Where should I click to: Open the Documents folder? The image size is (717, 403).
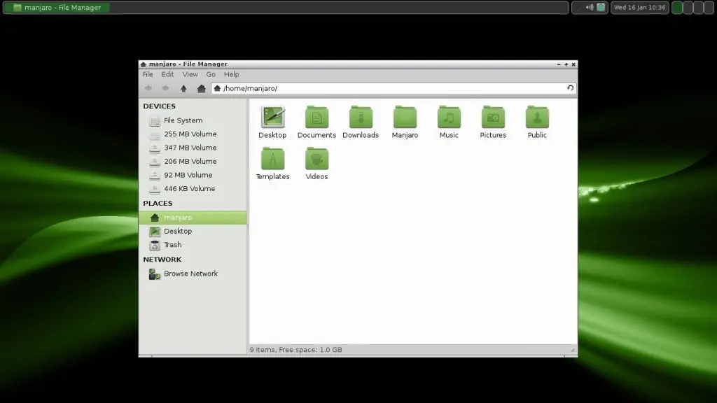tap(316, 122)
